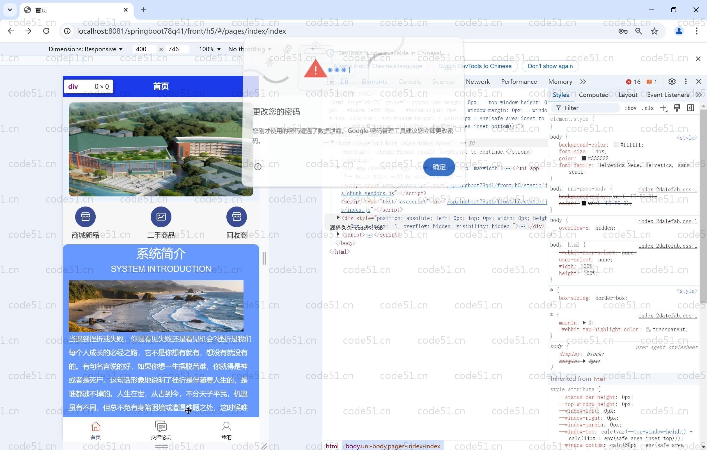Select body.uni-body.pages-index-index breadcrumb

click(x=392, y=446)
